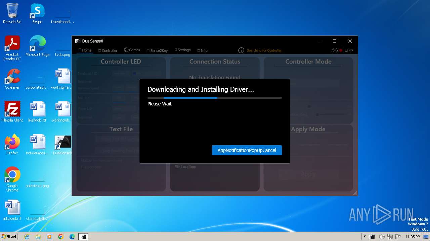Open the Recycle Bin desktop icon
430x241 pixels.
(x=12, y=14)
